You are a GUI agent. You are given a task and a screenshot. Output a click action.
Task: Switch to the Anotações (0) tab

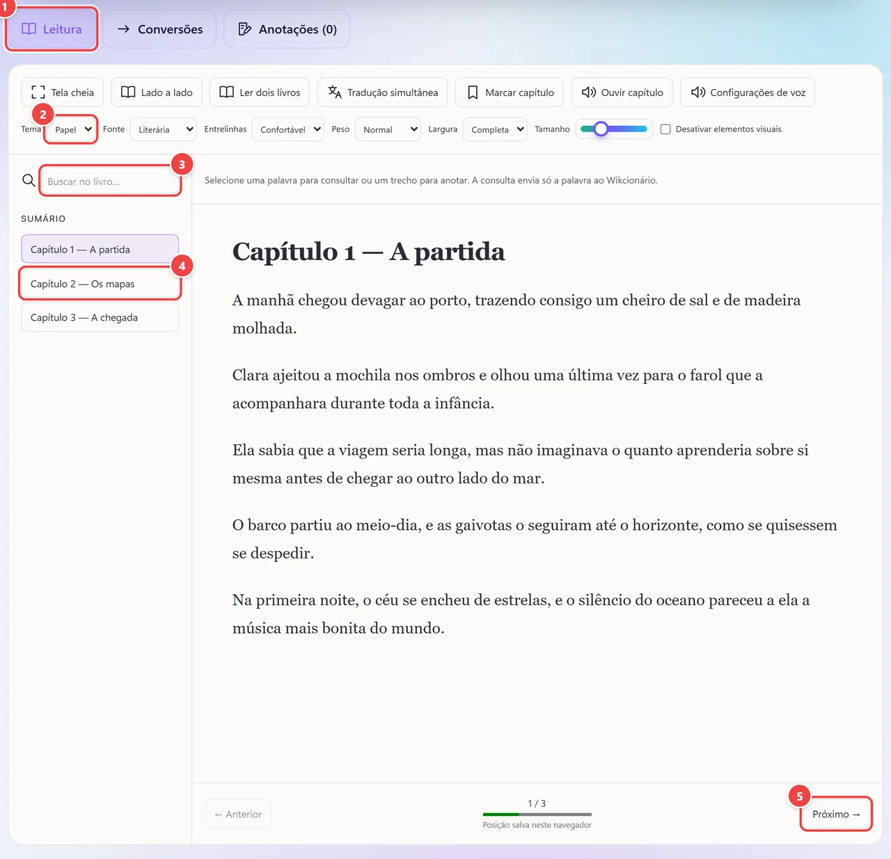pyautogui.click(x=287, y=29)
